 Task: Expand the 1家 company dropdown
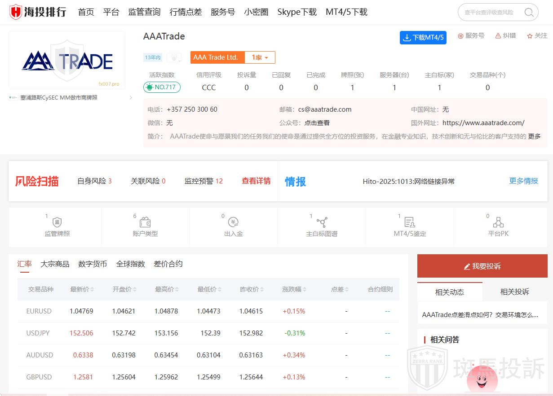(x=260, y=57)
